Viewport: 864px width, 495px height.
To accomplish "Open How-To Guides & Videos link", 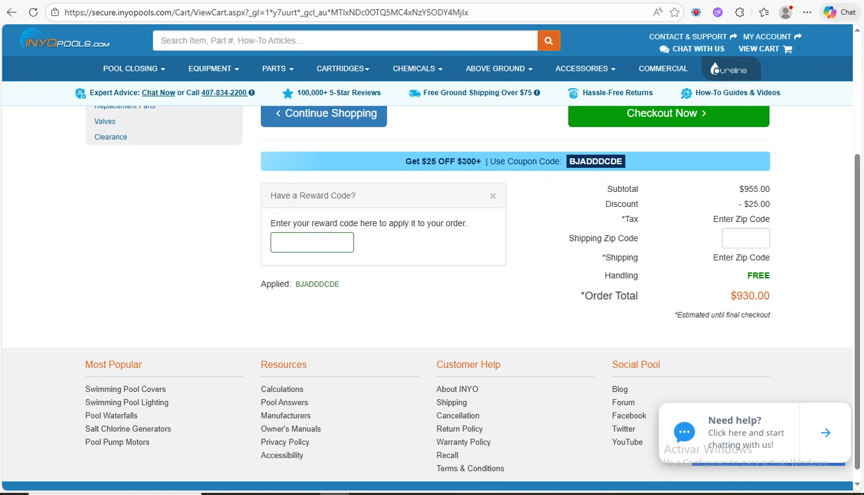I will coord(738,93).
